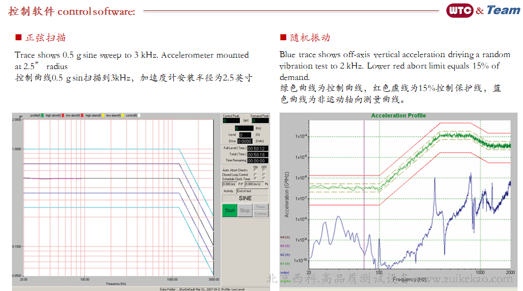Select the Ch1 (0) channel label
Image resolution: width=523 pixels, height=291 pixels.
click(284, 264)
